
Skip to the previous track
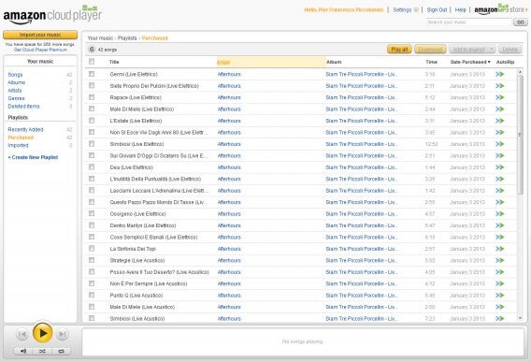pyautogui.click(x=22, y=335)
